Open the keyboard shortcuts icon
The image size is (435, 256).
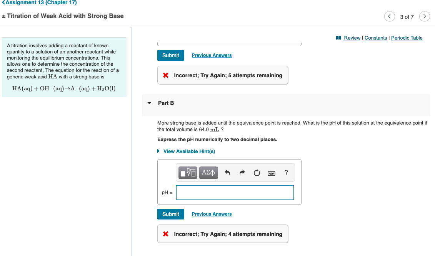271,173
